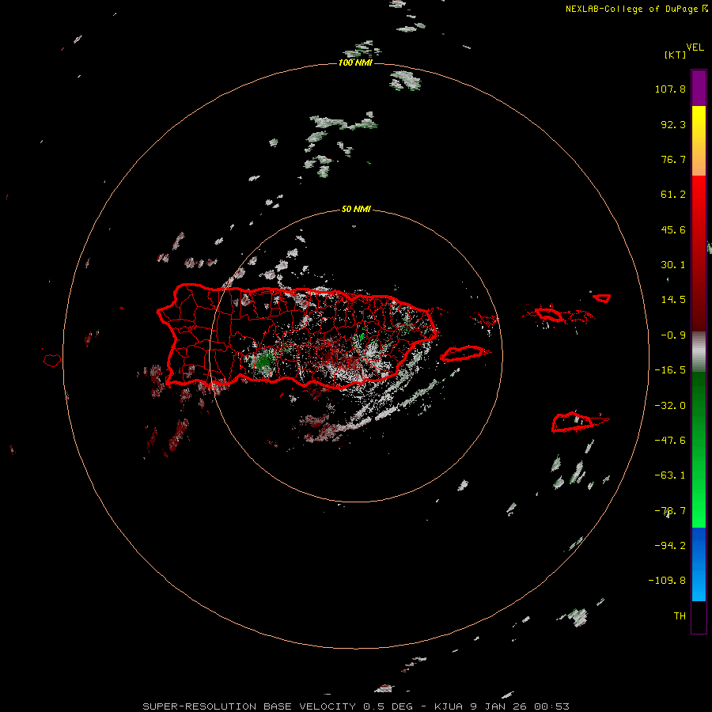712x712 pixels.
Task: Click the 50 NMI range ring label
Action: [x=356, y=209]
